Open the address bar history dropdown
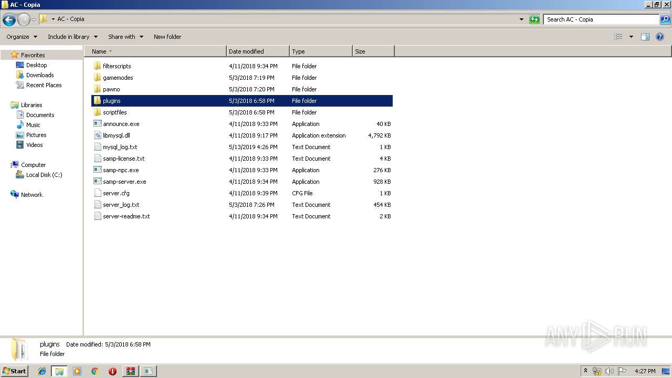Viewport: 672px width, 378px height. [521, 19]
